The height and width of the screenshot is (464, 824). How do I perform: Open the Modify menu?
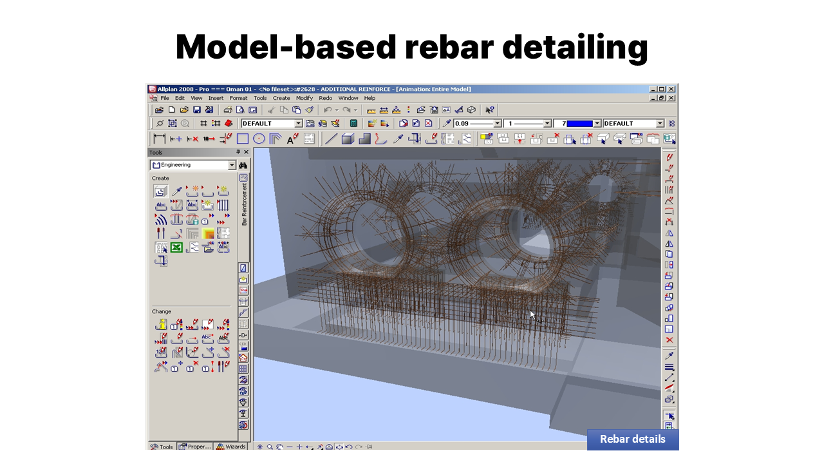(304, 98)
